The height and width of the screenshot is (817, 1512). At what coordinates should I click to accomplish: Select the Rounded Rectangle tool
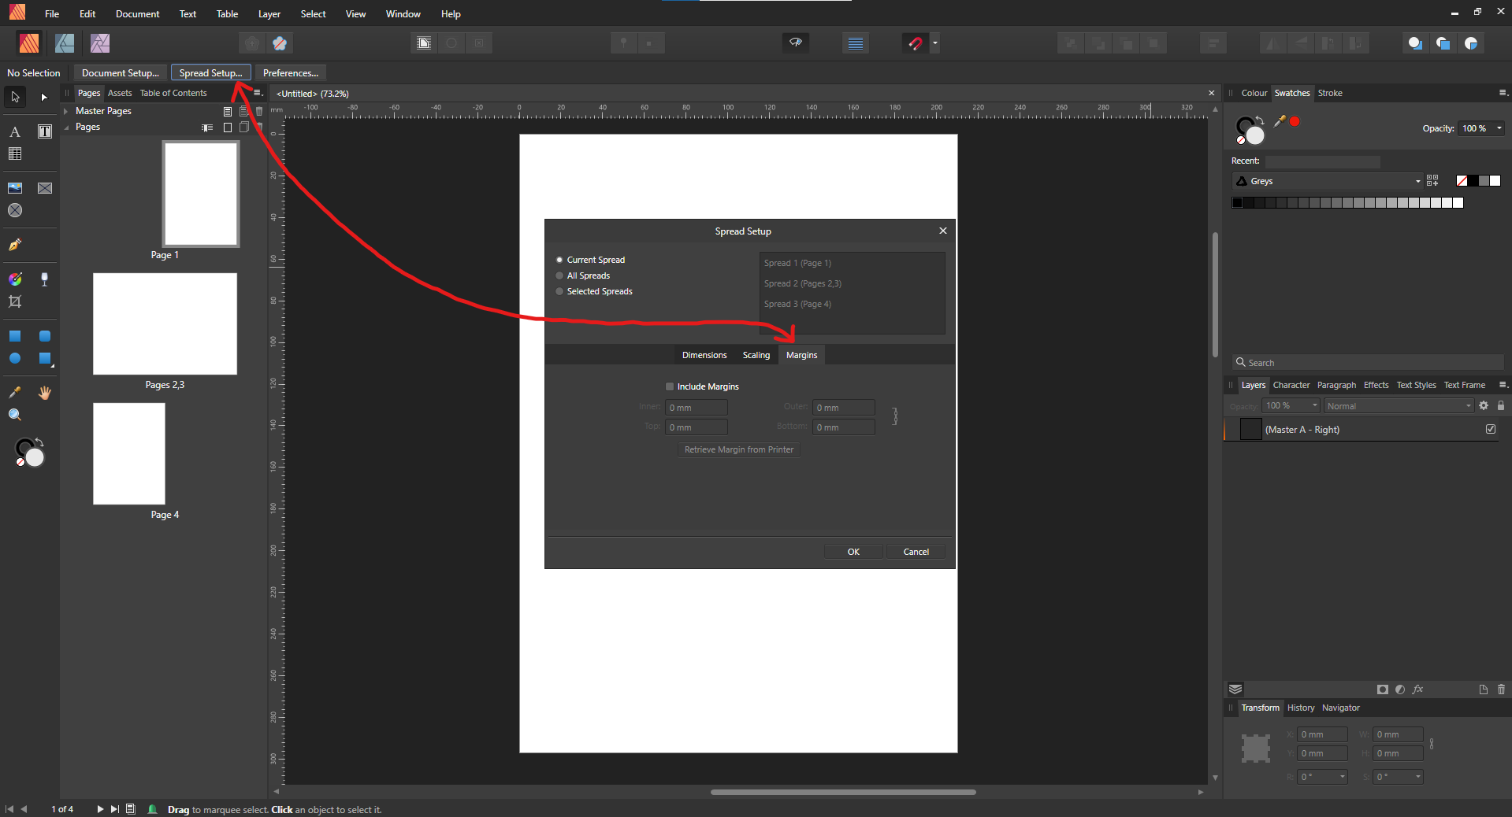click(x=45, y=336)
